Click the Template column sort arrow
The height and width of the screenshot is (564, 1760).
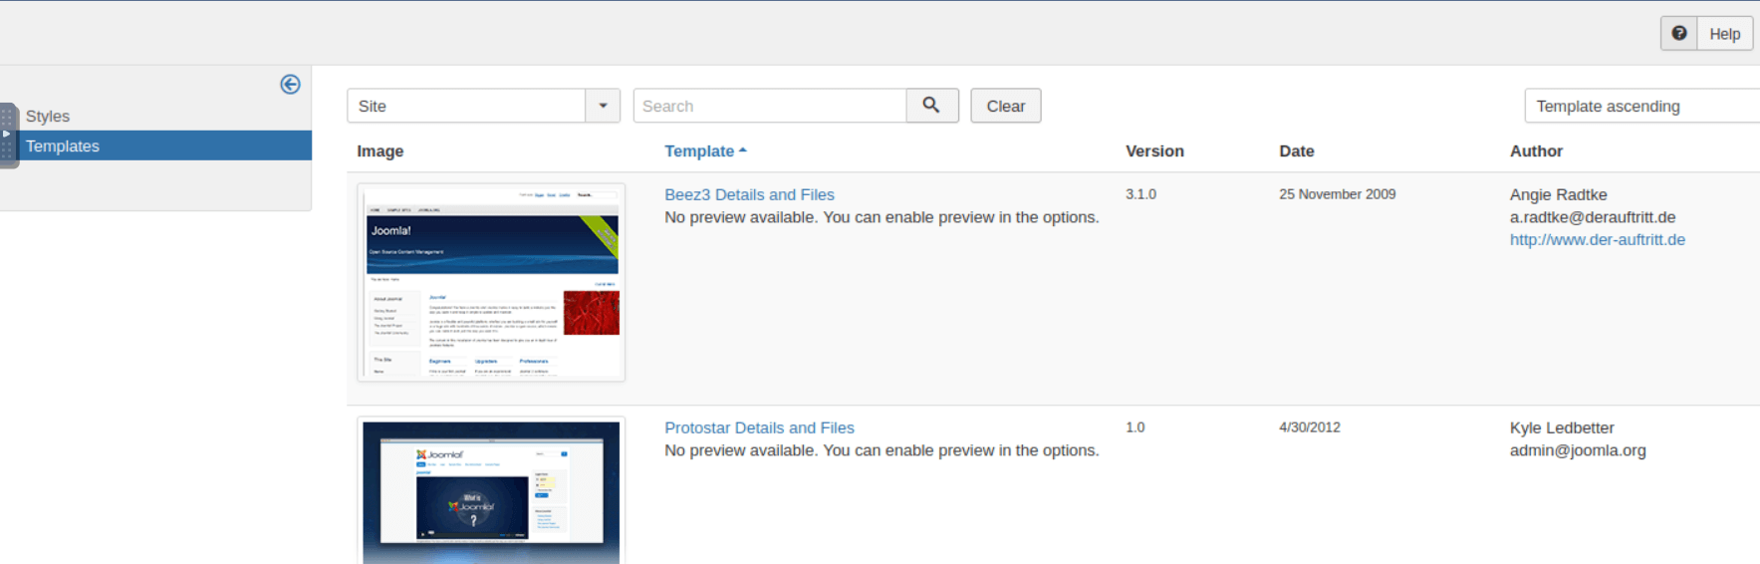pyautogui.click(x=743, y=150)
